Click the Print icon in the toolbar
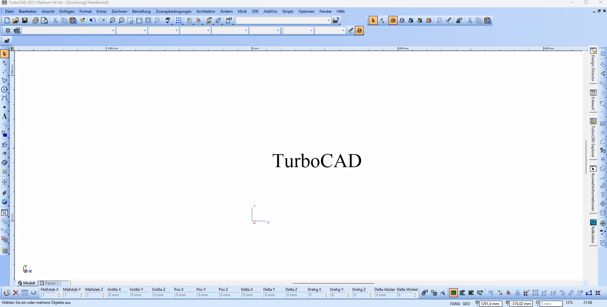Screen dimensions: 607x307 tap(36, 20)
